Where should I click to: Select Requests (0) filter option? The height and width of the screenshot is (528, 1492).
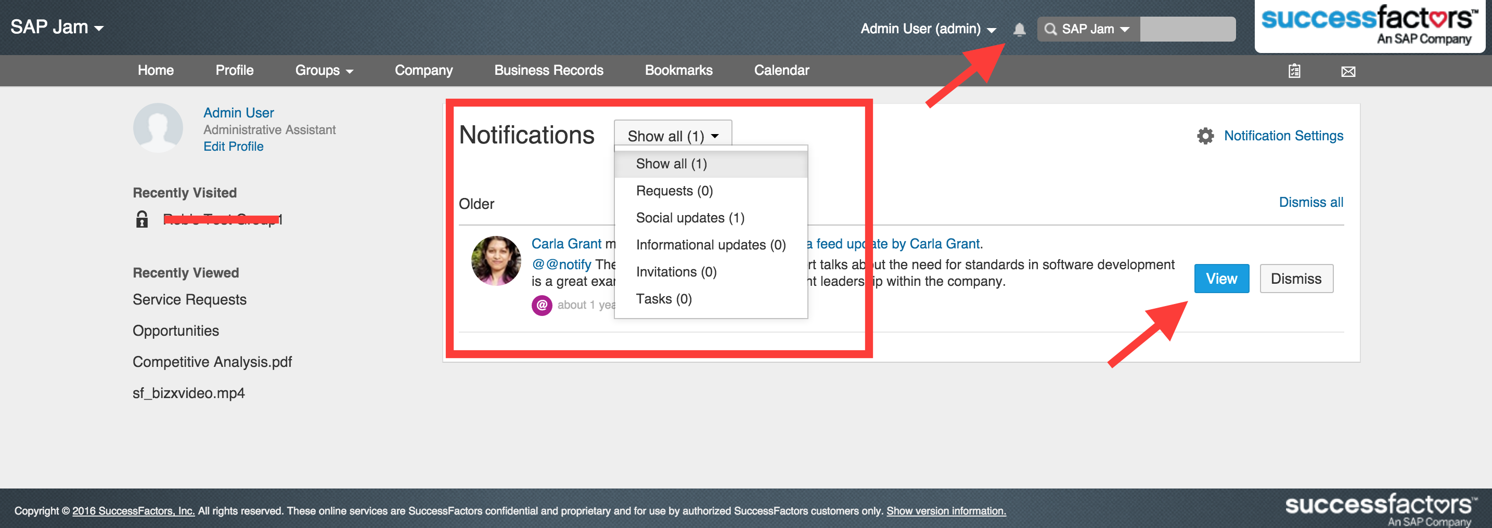(x=711, y=191)
